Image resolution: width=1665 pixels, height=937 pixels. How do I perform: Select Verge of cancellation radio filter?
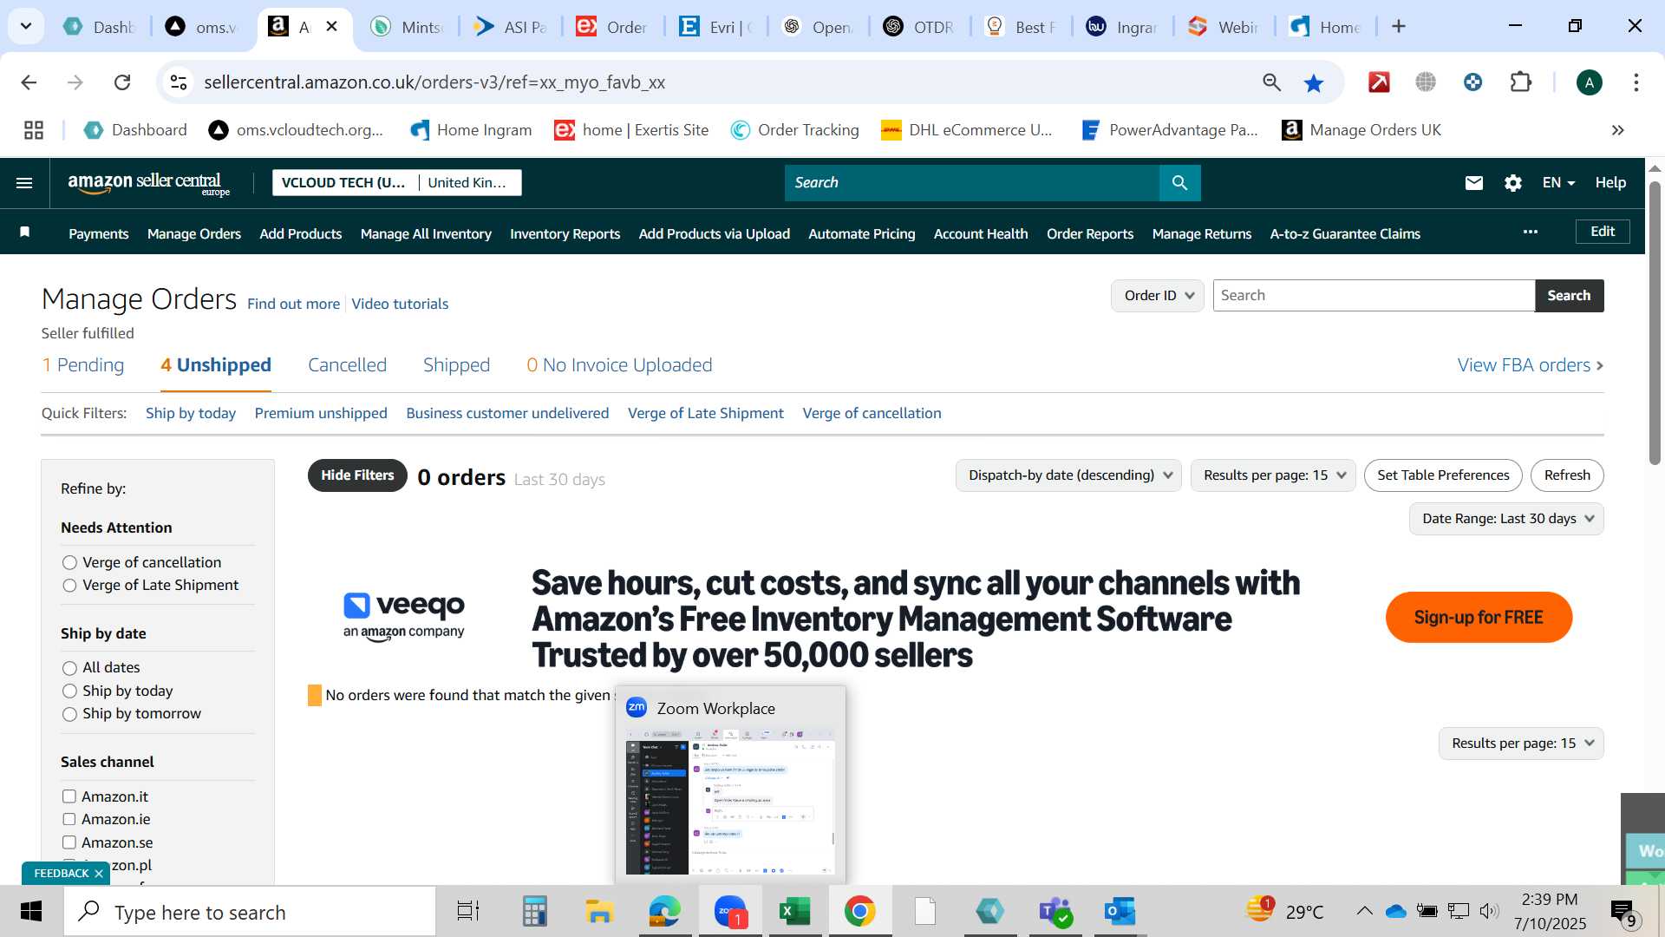pyautogui.click(x=70, y=563)
